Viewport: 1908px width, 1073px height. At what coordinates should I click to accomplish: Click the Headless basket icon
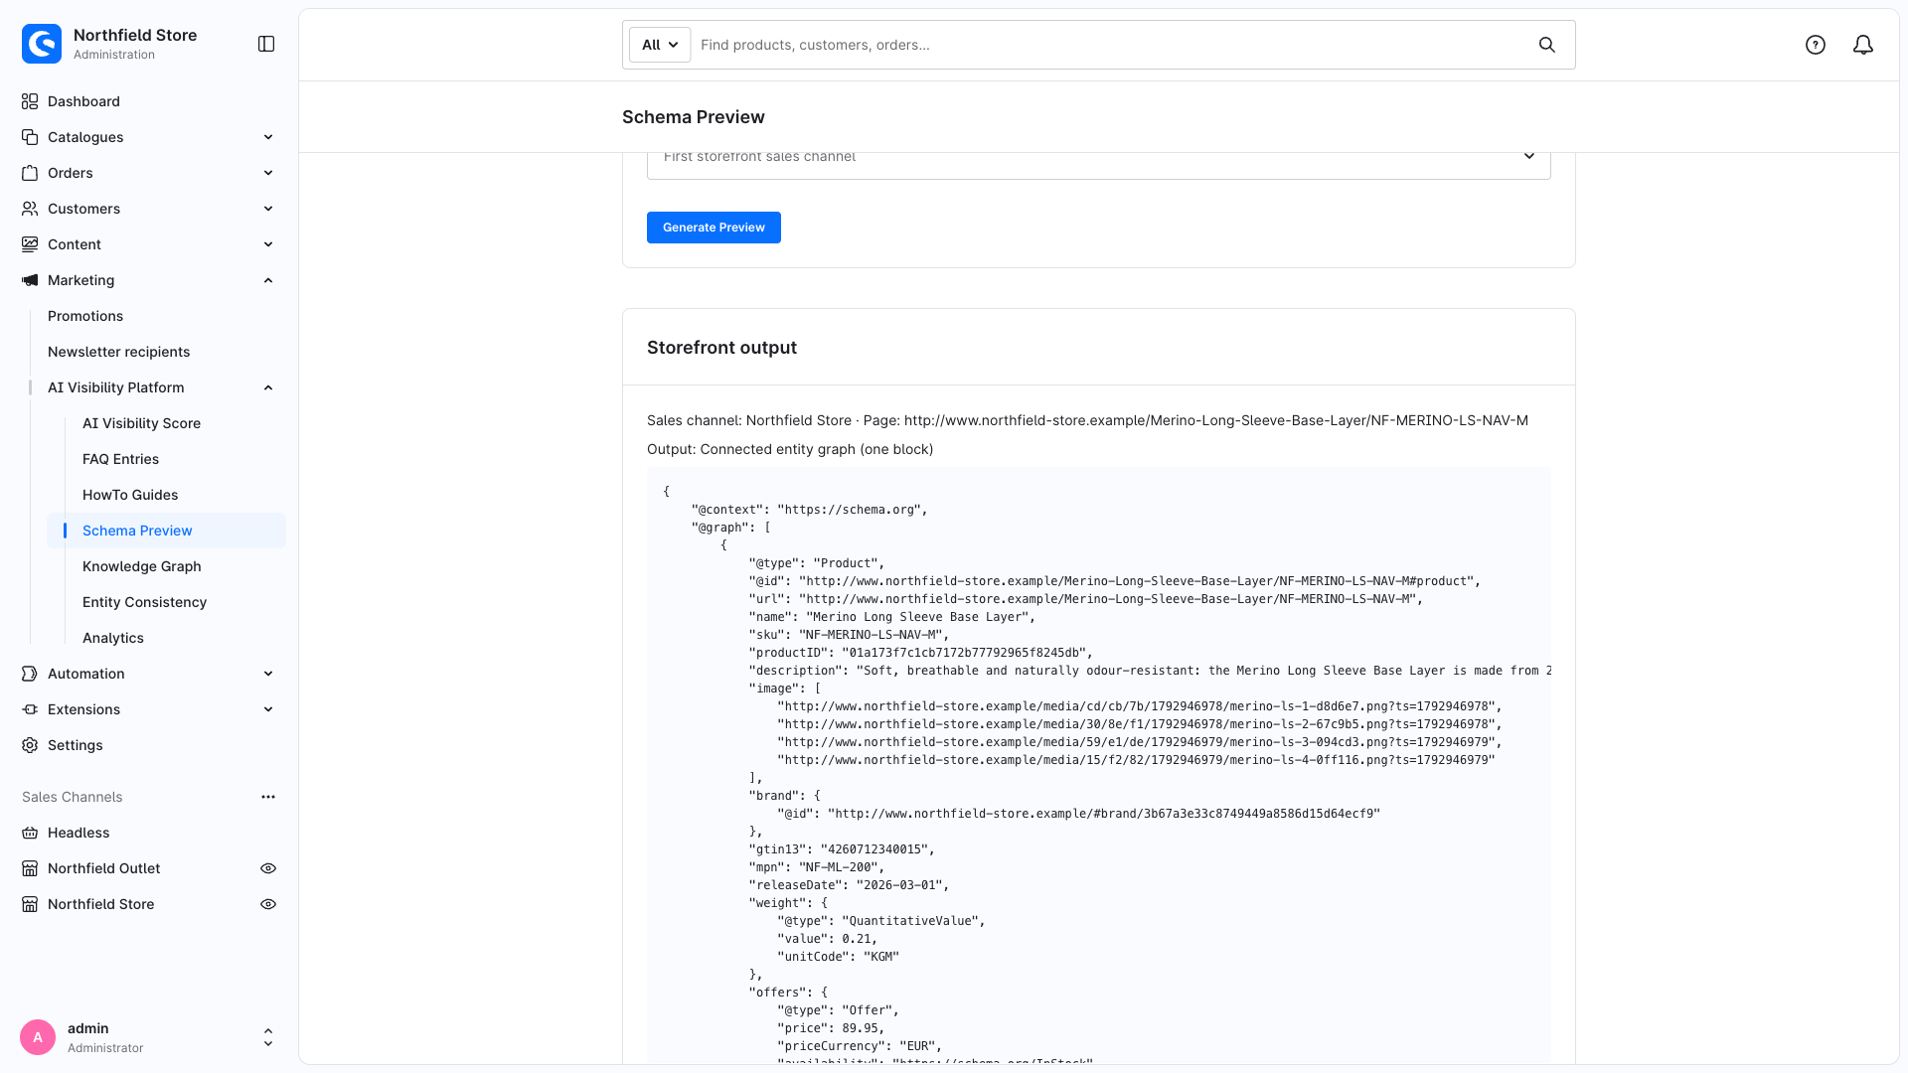(30, 833)
